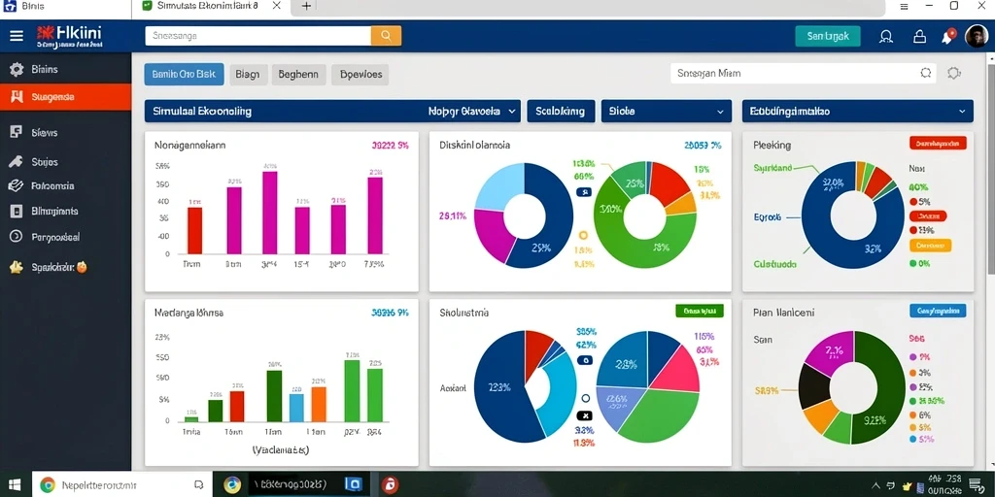This screenshot has height=497, width=995.
Task: Open the user account icon in header
Action: click(x=886, y=37)
